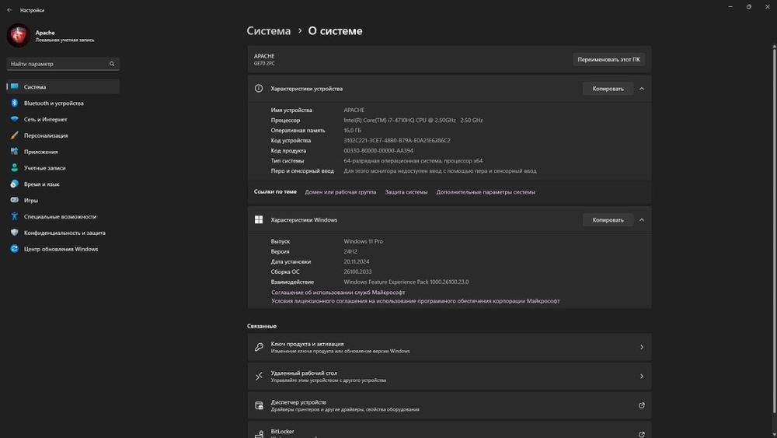Open the Защита системы link

tap(406, 192)
